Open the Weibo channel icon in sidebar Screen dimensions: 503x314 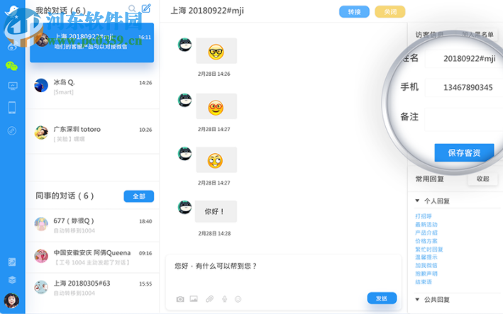point(12,47)
